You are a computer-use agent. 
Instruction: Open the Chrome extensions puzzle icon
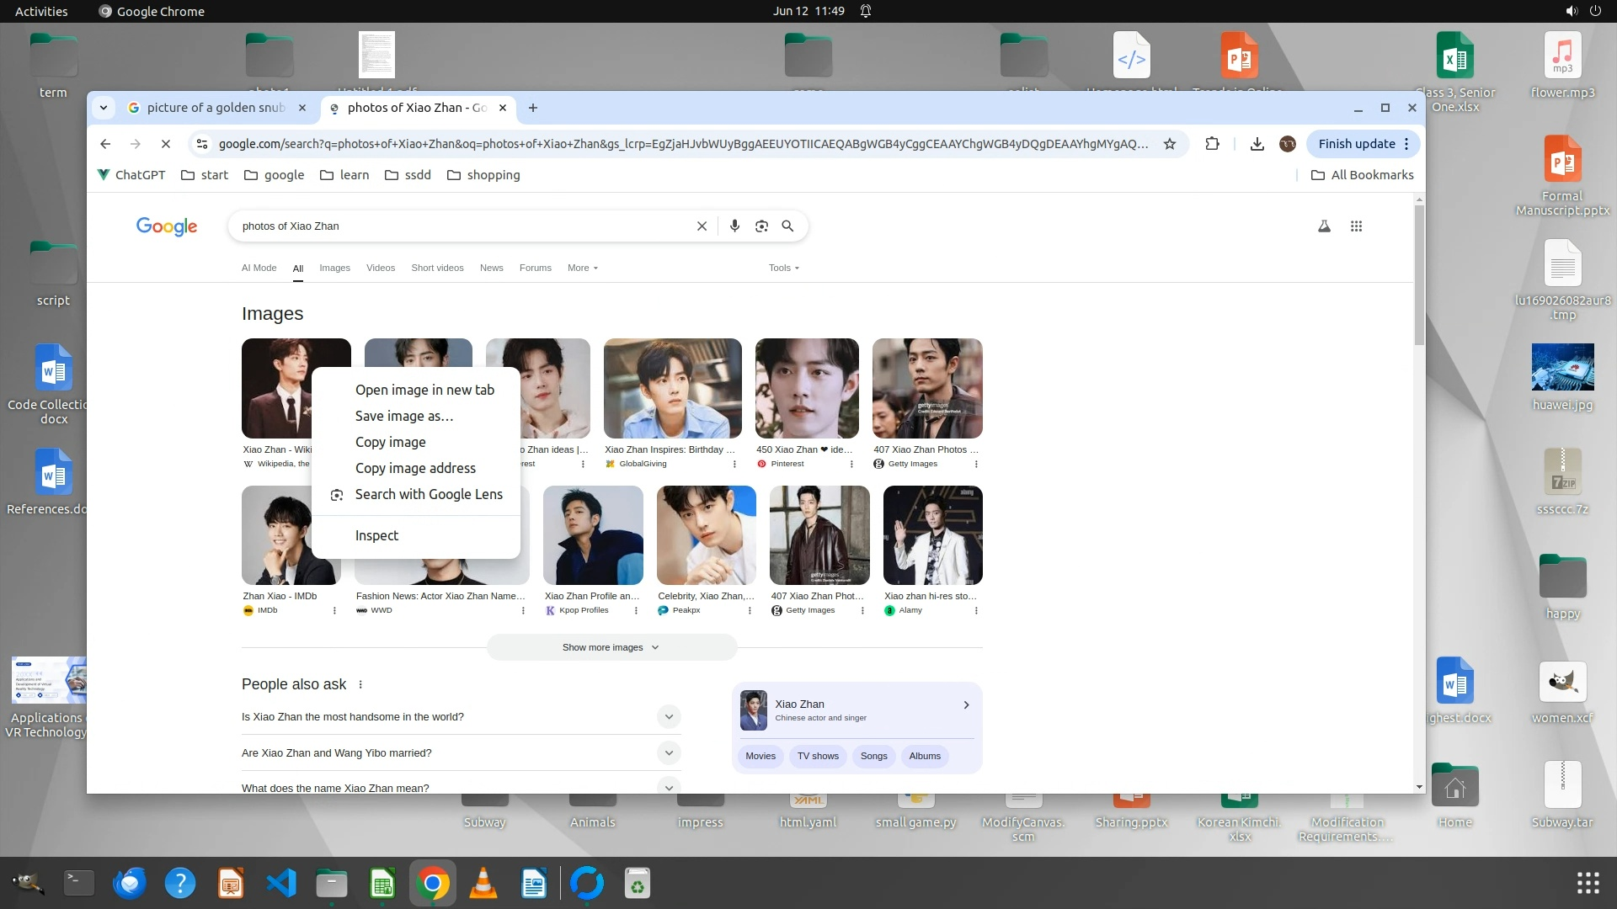click(x=1212, y=144)
